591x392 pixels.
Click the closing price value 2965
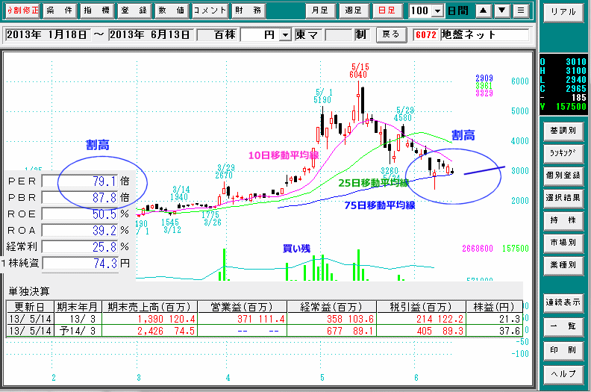(x=575, y=89)
